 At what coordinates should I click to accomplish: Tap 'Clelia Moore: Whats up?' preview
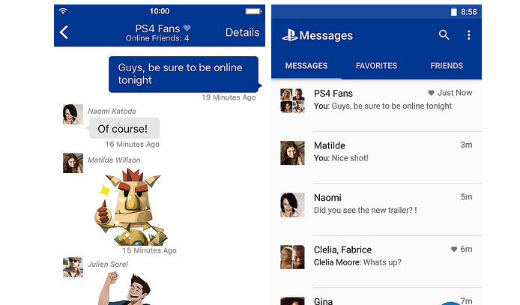click(357, 262)
